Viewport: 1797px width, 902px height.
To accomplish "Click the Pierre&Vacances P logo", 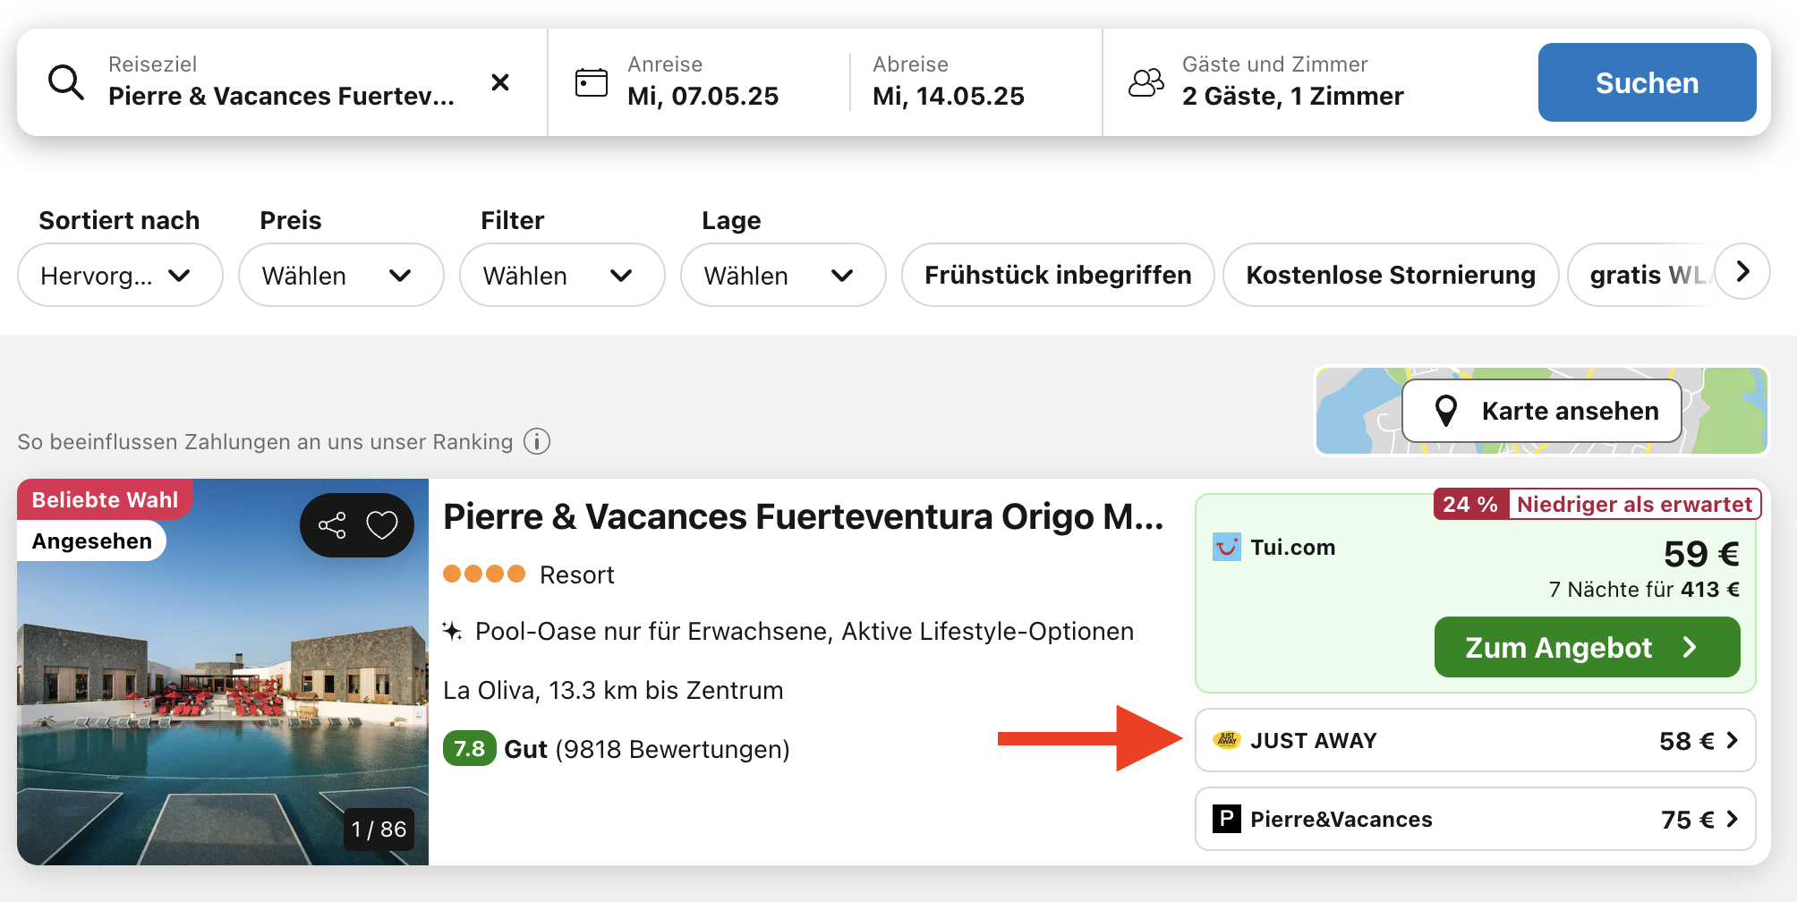I will pyautogui.click(x=1227, y=819).
